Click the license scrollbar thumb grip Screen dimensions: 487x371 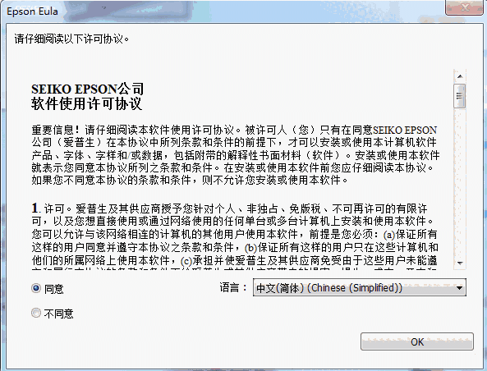(x=460, y=96)
